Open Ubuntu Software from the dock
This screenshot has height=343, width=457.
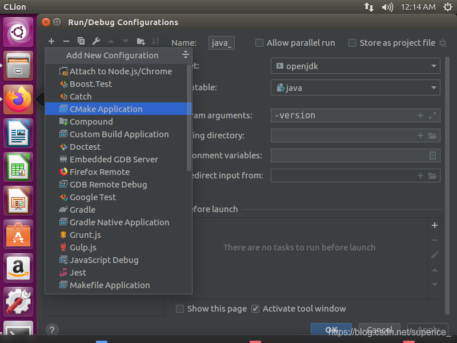pos(18,234)
